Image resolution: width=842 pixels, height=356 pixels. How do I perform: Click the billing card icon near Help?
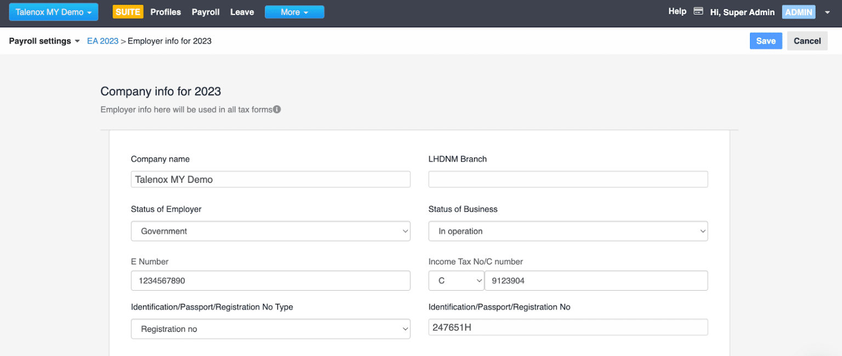(x=698, y=12)
